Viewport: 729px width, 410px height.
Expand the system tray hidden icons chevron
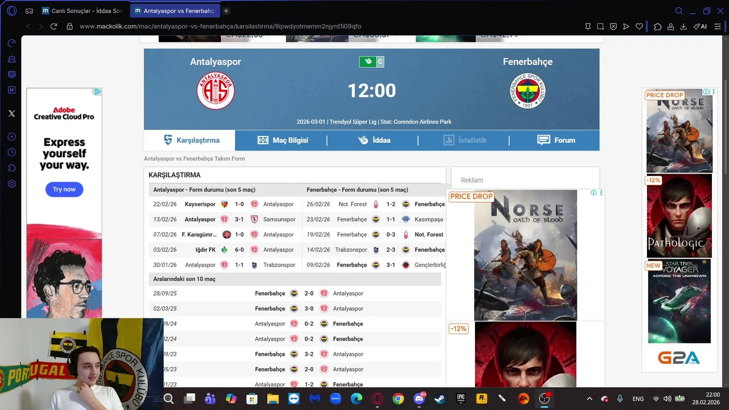pos(589,399)
